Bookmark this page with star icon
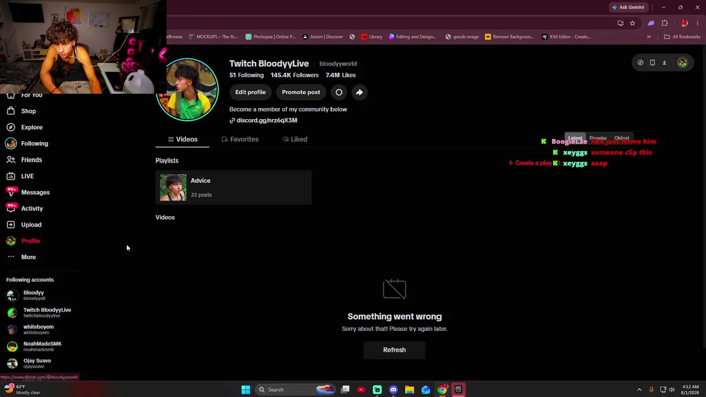The image size is (706, 397). pyautogui.click(x=632, y=23)
